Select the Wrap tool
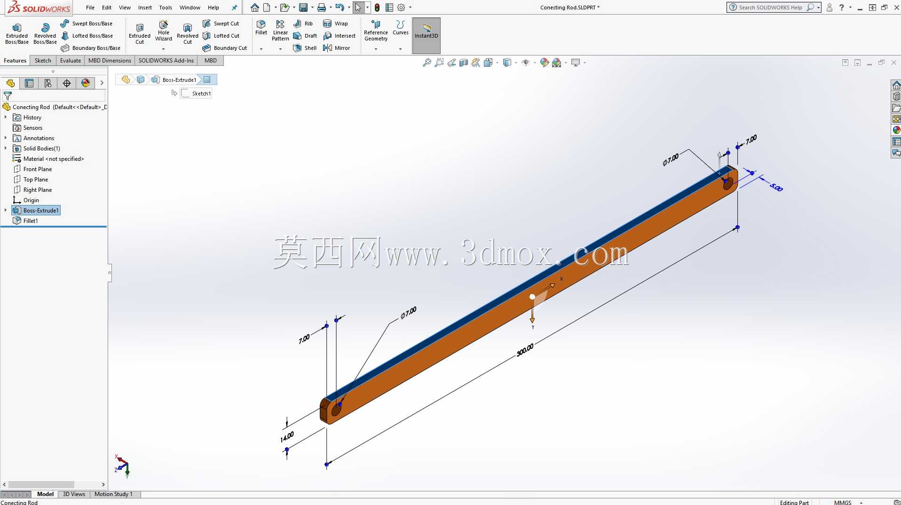 tap(335, 24)
